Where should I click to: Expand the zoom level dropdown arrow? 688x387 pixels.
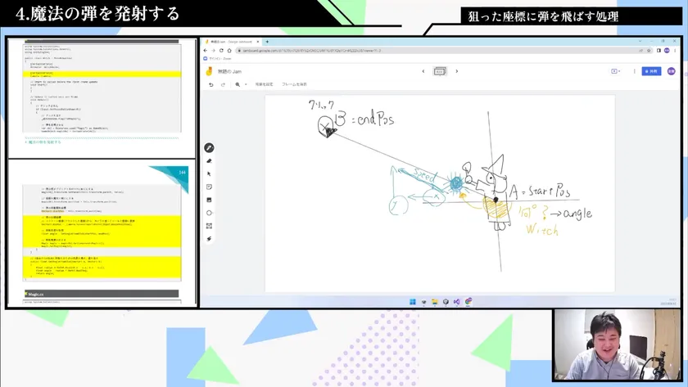click(x=246, y=84)
